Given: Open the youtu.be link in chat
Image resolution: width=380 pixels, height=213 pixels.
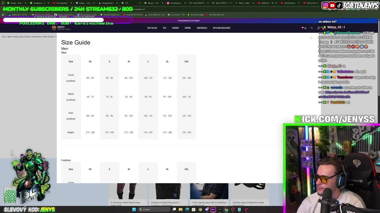Looking at the screenshot, I should 344,94.
